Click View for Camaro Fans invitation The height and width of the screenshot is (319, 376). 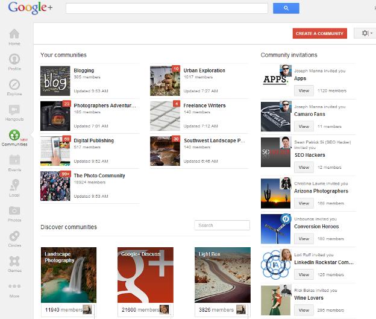(x=304, y=126)
